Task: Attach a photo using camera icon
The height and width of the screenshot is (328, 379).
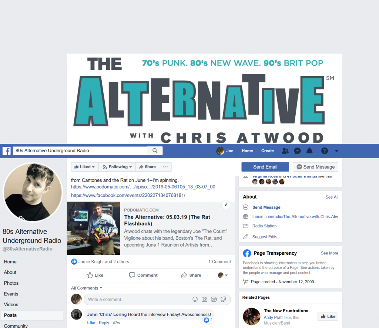Action: (204, 300)
